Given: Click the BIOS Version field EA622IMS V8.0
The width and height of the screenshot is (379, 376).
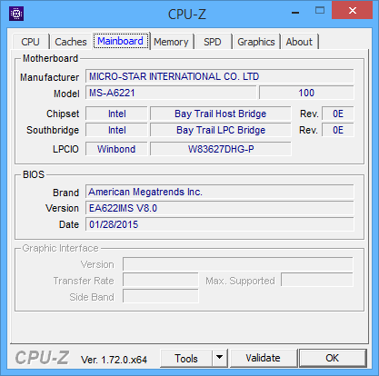Looking at the screenshot, I should [220, 208].
